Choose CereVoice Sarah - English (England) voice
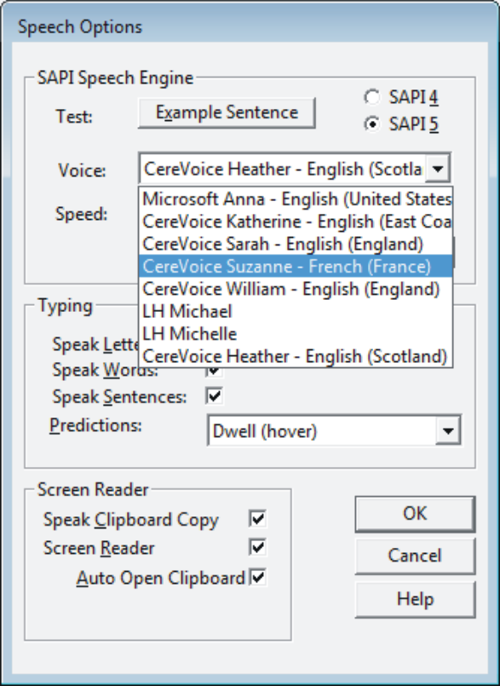 [x=296, y=244]
